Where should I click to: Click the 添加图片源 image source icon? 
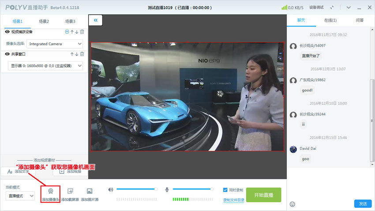90,192
